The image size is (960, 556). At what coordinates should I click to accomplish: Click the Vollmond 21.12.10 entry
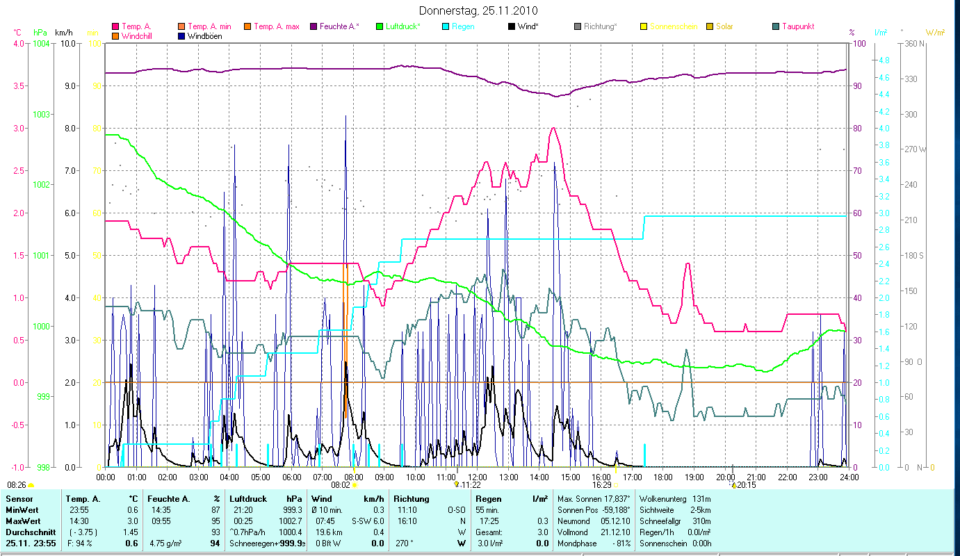(x=594, y=532)
